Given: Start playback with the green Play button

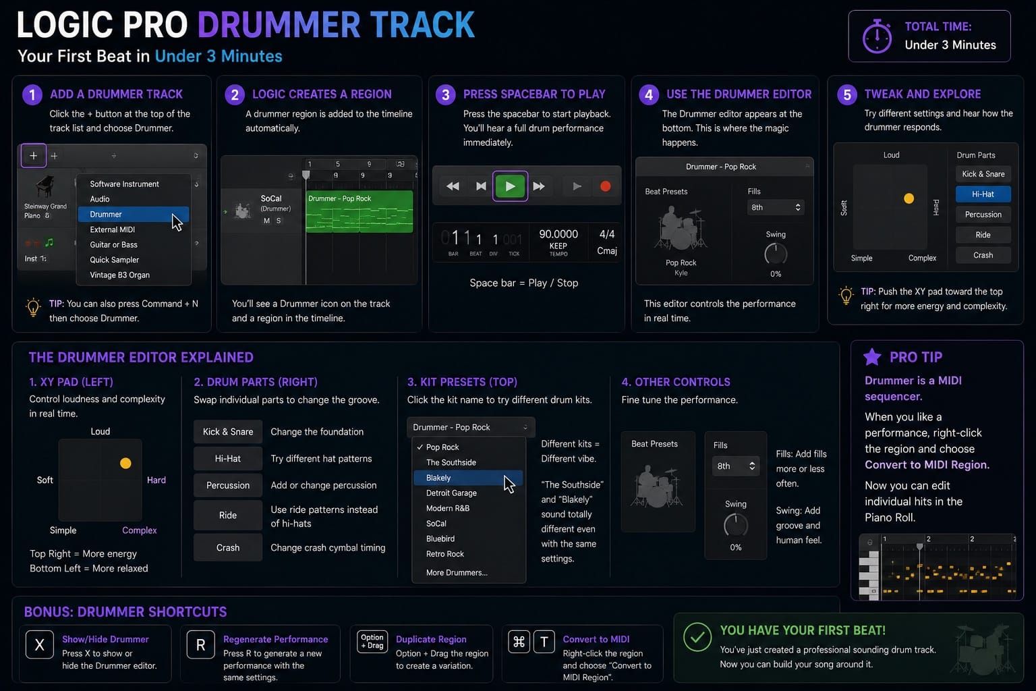Looking at the screenshot, I should (510, 186).
